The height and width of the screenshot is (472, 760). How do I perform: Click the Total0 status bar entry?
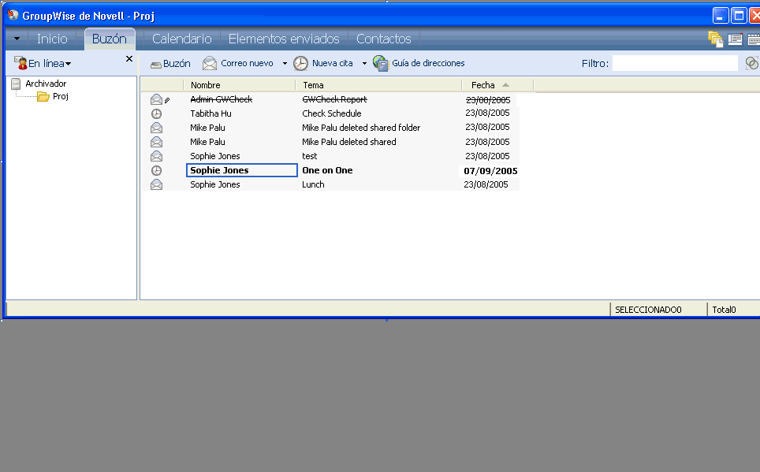coord(725,310)
